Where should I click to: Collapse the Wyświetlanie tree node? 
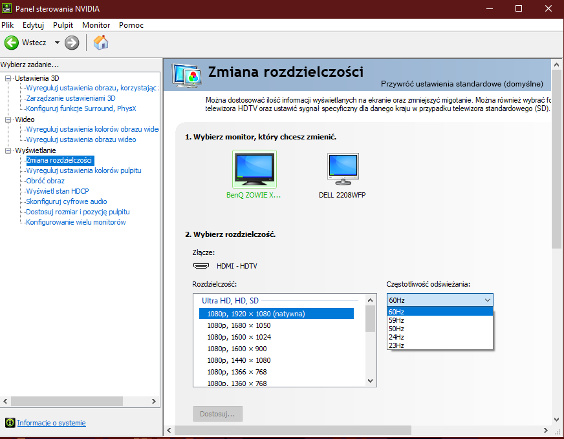(x=8, y=151)
